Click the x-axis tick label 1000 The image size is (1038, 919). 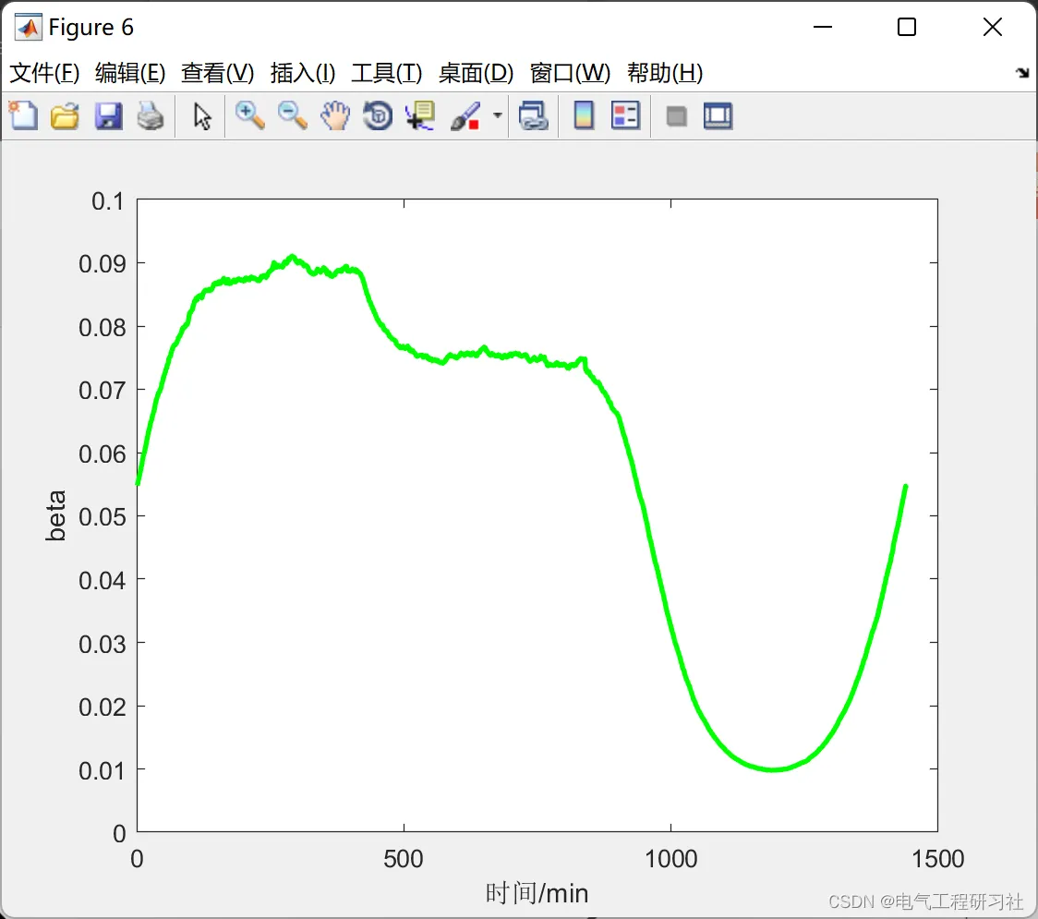[670, 859]
